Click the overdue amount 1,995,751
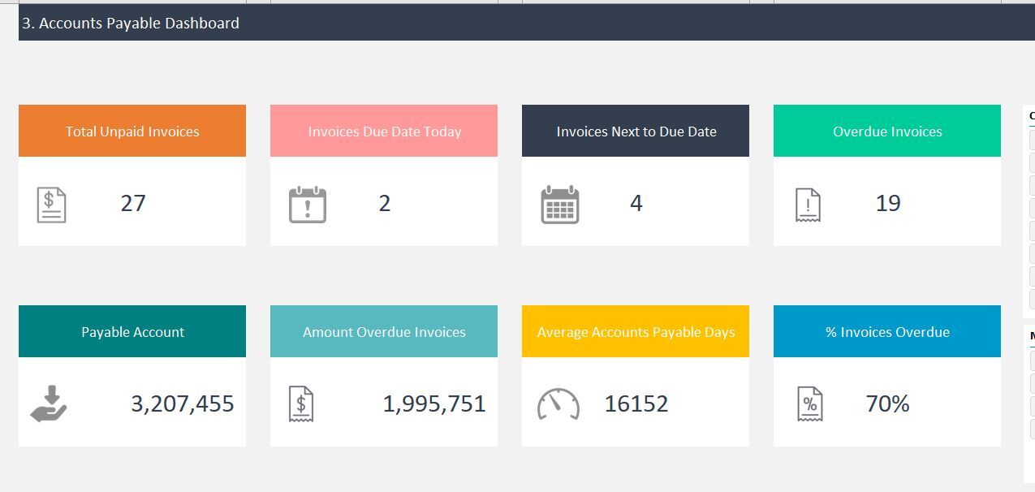The width and height of the screenshot is (1035, 492). 434,404
